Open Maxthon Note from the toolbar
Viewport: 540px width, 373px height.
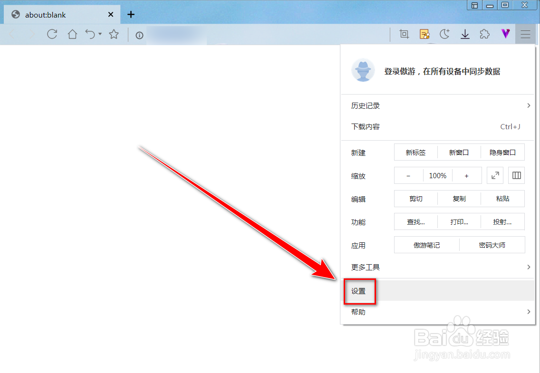(424, 34)
